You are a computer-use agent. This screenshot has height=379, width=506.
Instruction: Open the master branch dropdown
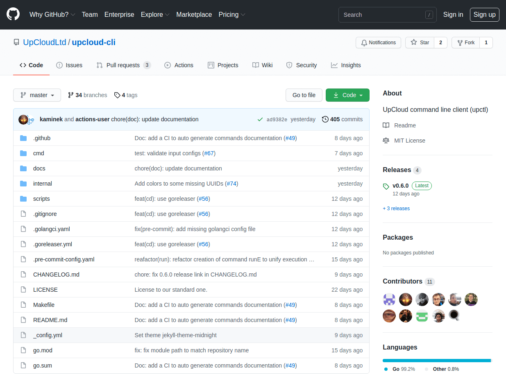pos(37,95)
